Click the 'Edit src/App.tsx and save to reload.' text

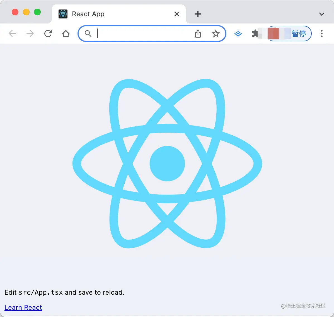[64, 292]
